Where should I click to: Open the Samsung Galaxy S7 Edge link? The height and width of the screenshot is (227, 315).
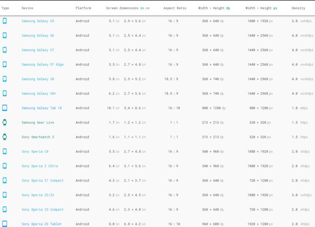tap(43, 64)
